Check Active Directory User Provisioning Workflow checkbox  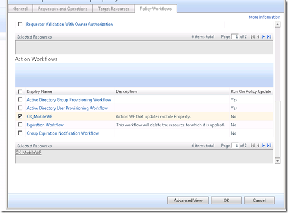click(x=20, y=108)
